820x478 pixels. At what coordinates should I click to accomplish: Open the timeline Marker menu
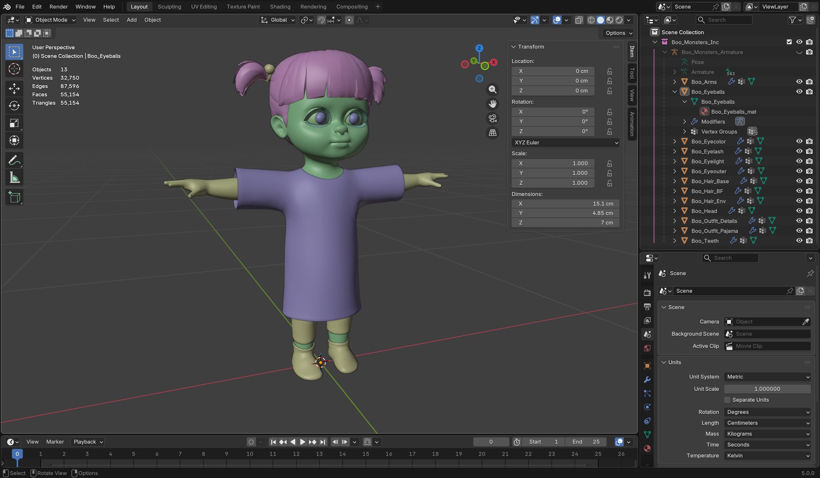coord(55,442)
